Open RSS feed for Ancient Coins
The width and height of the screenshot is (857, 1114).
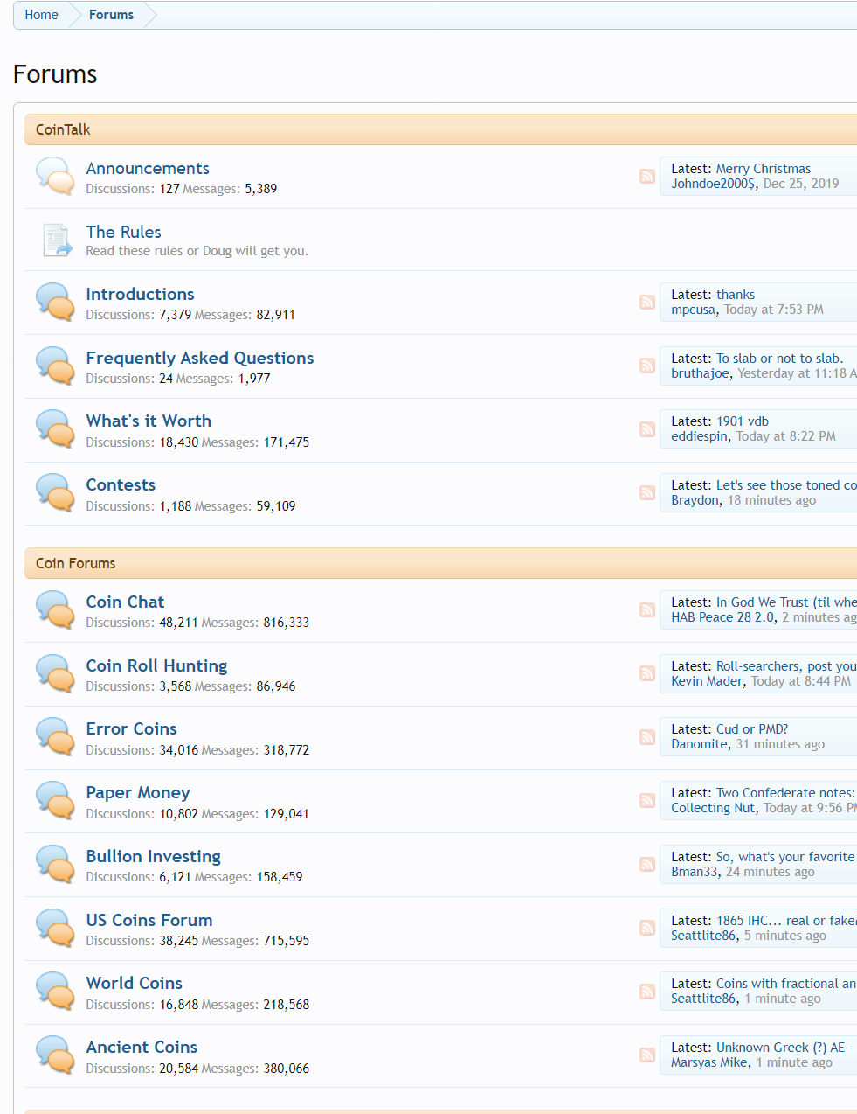point(647,1055)
